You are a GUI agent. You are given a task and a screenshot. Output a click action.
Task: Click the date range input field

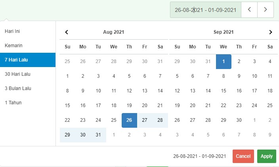tap(206, 10)
